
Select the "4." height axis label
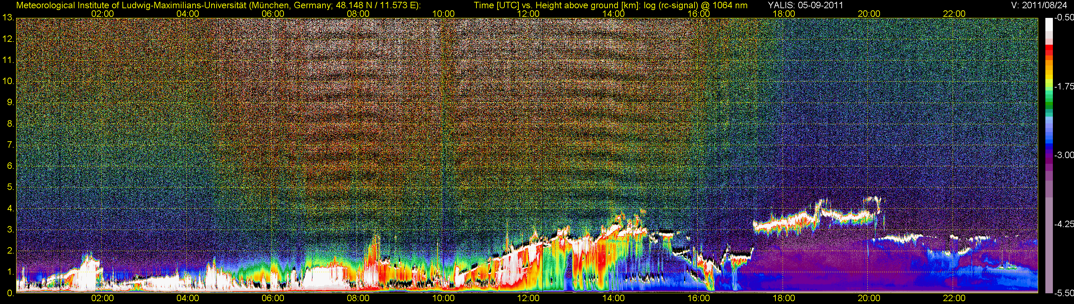pyautogui.click(x=10, y=208)
